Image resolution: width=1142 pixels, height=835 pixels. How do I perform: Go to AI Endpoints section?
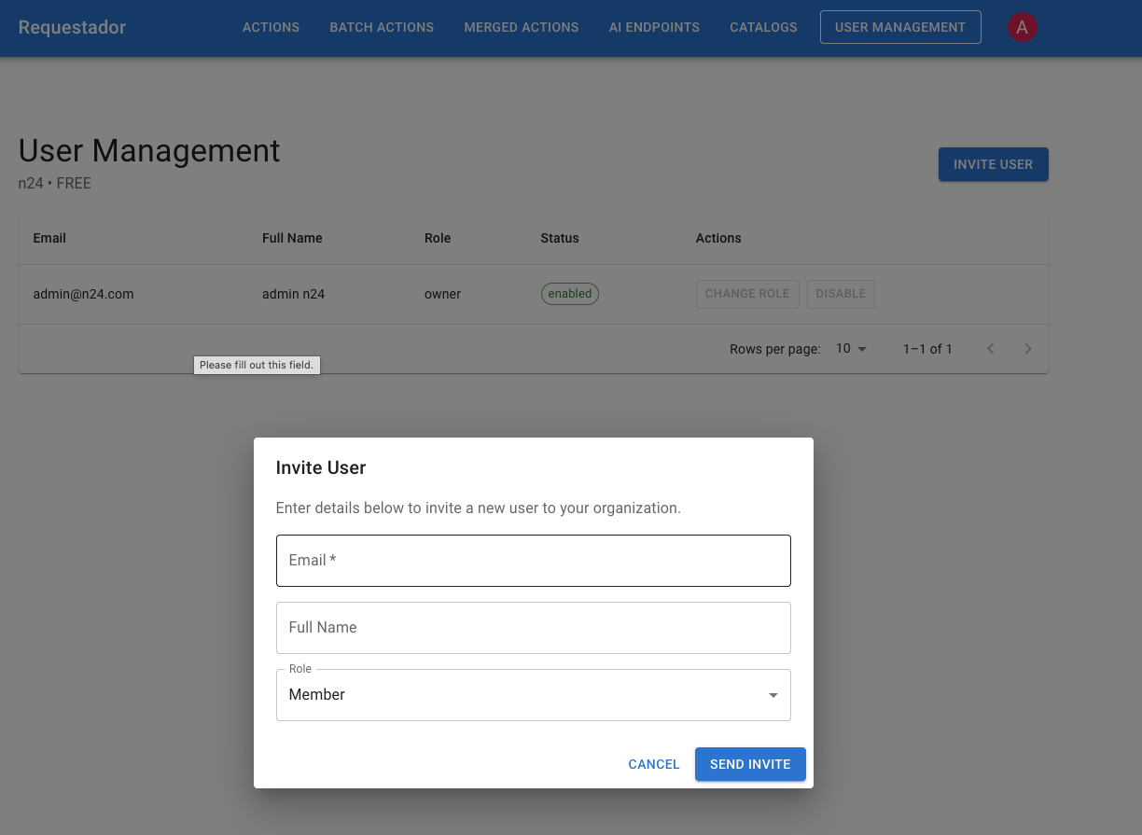[654, 27]
